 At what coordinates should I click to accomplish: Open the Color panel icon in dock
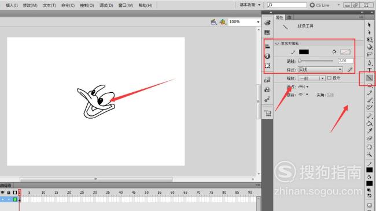tap(267, 22)
